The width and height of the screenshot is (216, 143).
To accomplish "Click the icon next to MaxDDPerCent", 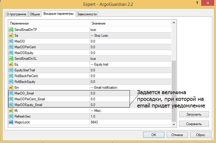I will point(11,47).
